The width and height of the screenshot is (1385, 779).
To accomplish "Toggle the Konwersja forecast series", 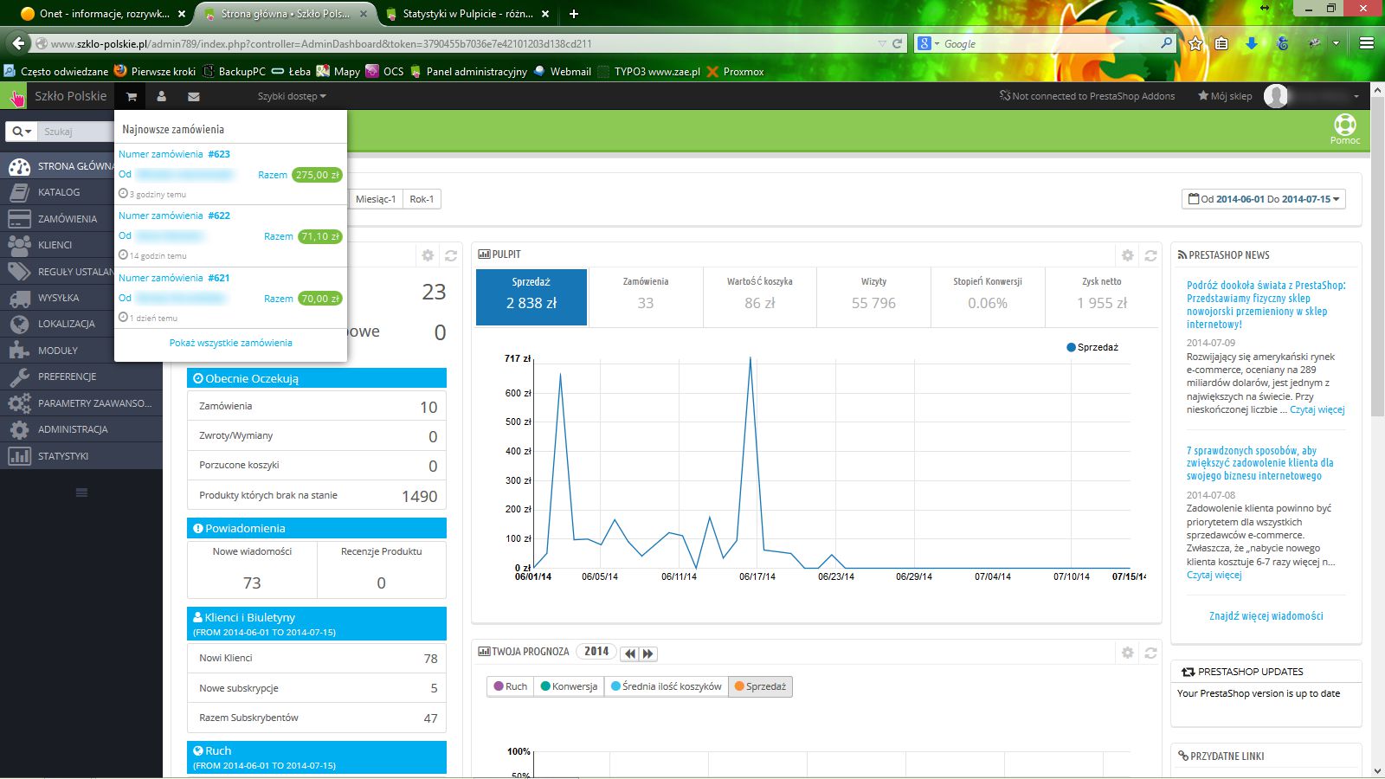I will point(569,686).
